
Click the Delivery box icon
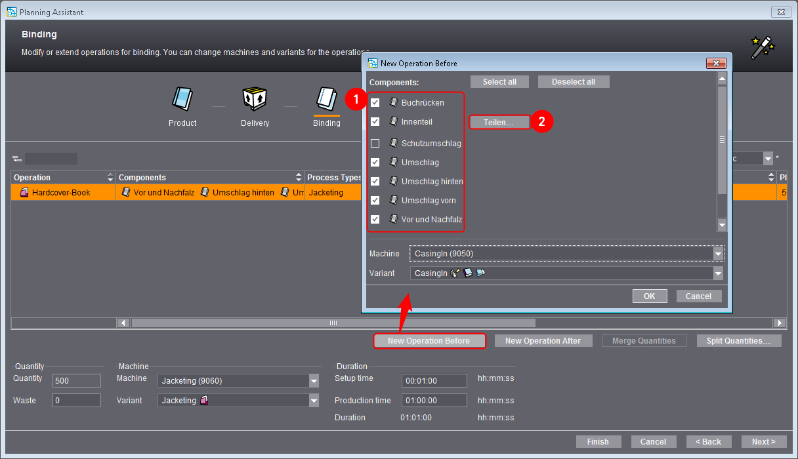tap(255, 99)
